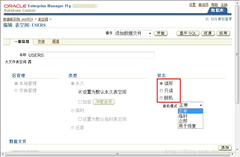Click the 区管理 section heading
Viewport: 240px width, 157px height.
click(19, 75)
